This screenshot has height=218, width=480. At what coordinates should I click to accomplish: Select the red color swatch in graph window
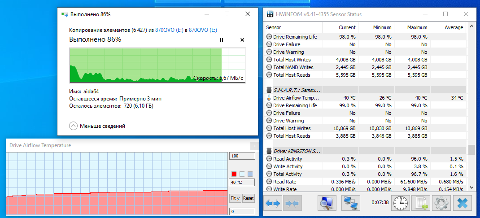(x=234, y=174)
